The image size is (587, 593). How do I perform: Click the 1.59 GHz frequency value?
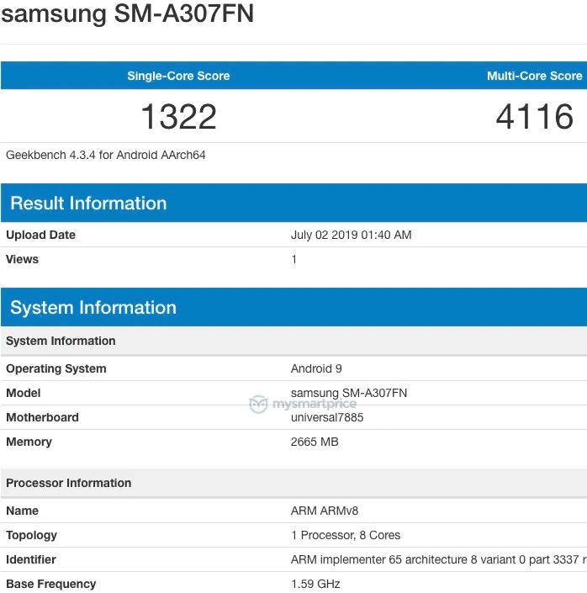pyautogui.click(x=315, y=584)
